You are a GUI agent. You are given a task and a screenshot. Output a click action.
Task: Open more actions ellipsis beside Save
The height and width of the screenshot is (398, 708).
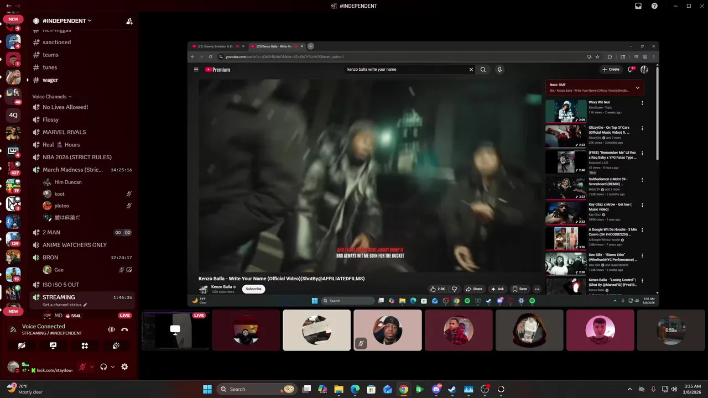tap(537, 289)
